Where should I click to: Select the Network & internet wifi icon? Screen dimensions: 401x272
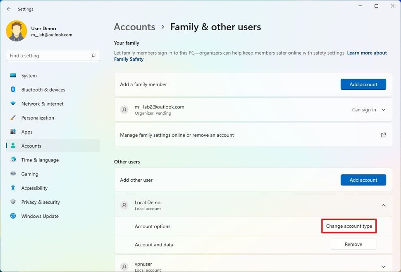click(x=13, y=104)
